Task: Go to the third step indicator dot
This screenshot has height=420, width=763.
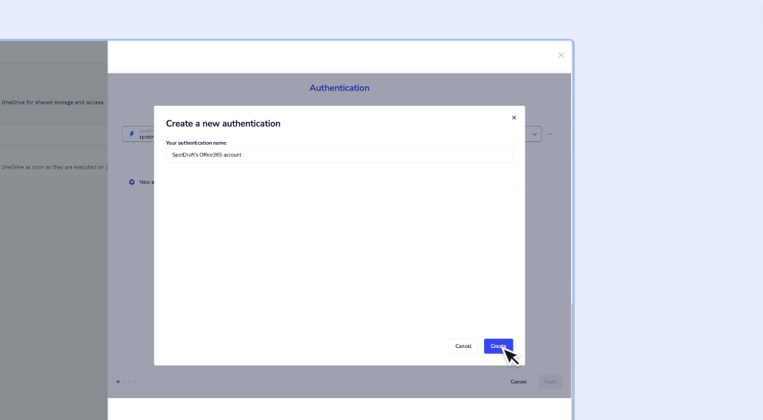Action: 129,382
